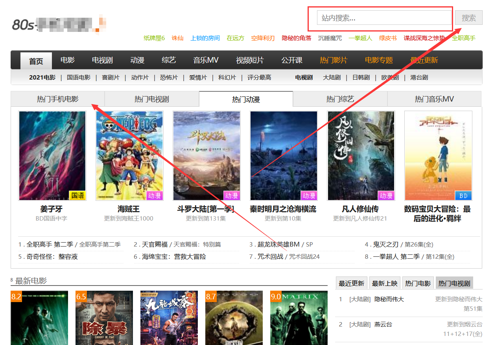Open 动漫 in the main navigation bar

[x=137, y=60]
